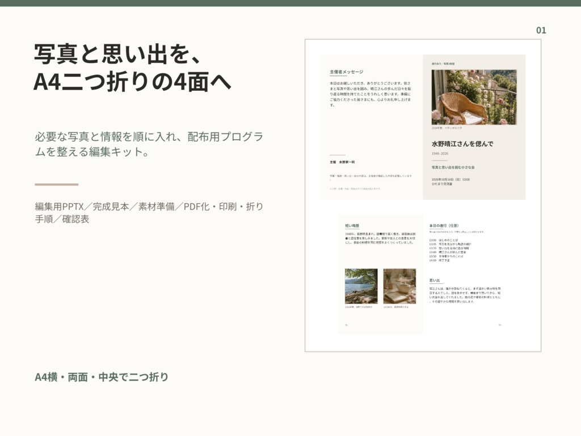Image resolution: width=581 pixels, height=436 pixels.
Task: Click the venue text ひだまり交流室
Action: click(441, 184)
